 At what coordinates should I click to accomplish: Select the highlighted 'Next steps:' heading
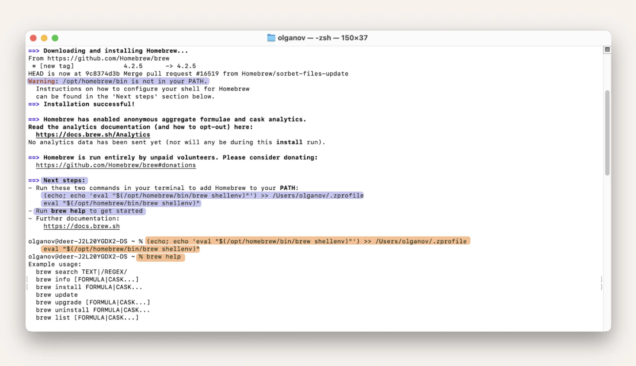click(64, 180)
